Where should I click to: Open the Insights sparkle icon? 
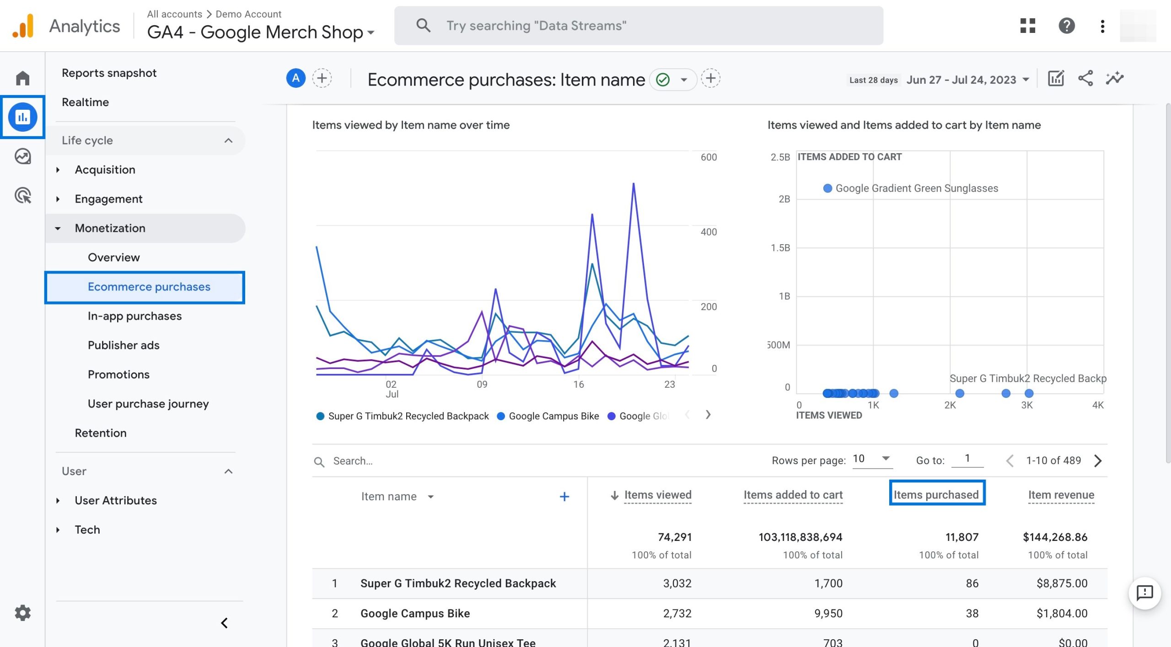(1115, 78)
